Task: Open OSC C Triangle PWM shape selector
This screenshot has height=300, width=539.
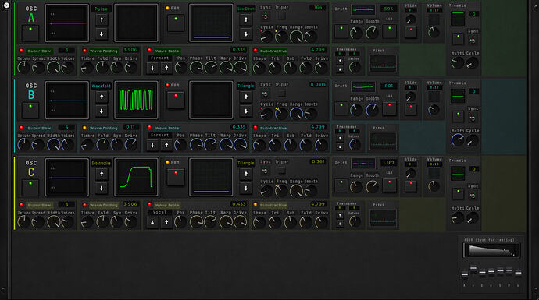Action: pos(246,163)
